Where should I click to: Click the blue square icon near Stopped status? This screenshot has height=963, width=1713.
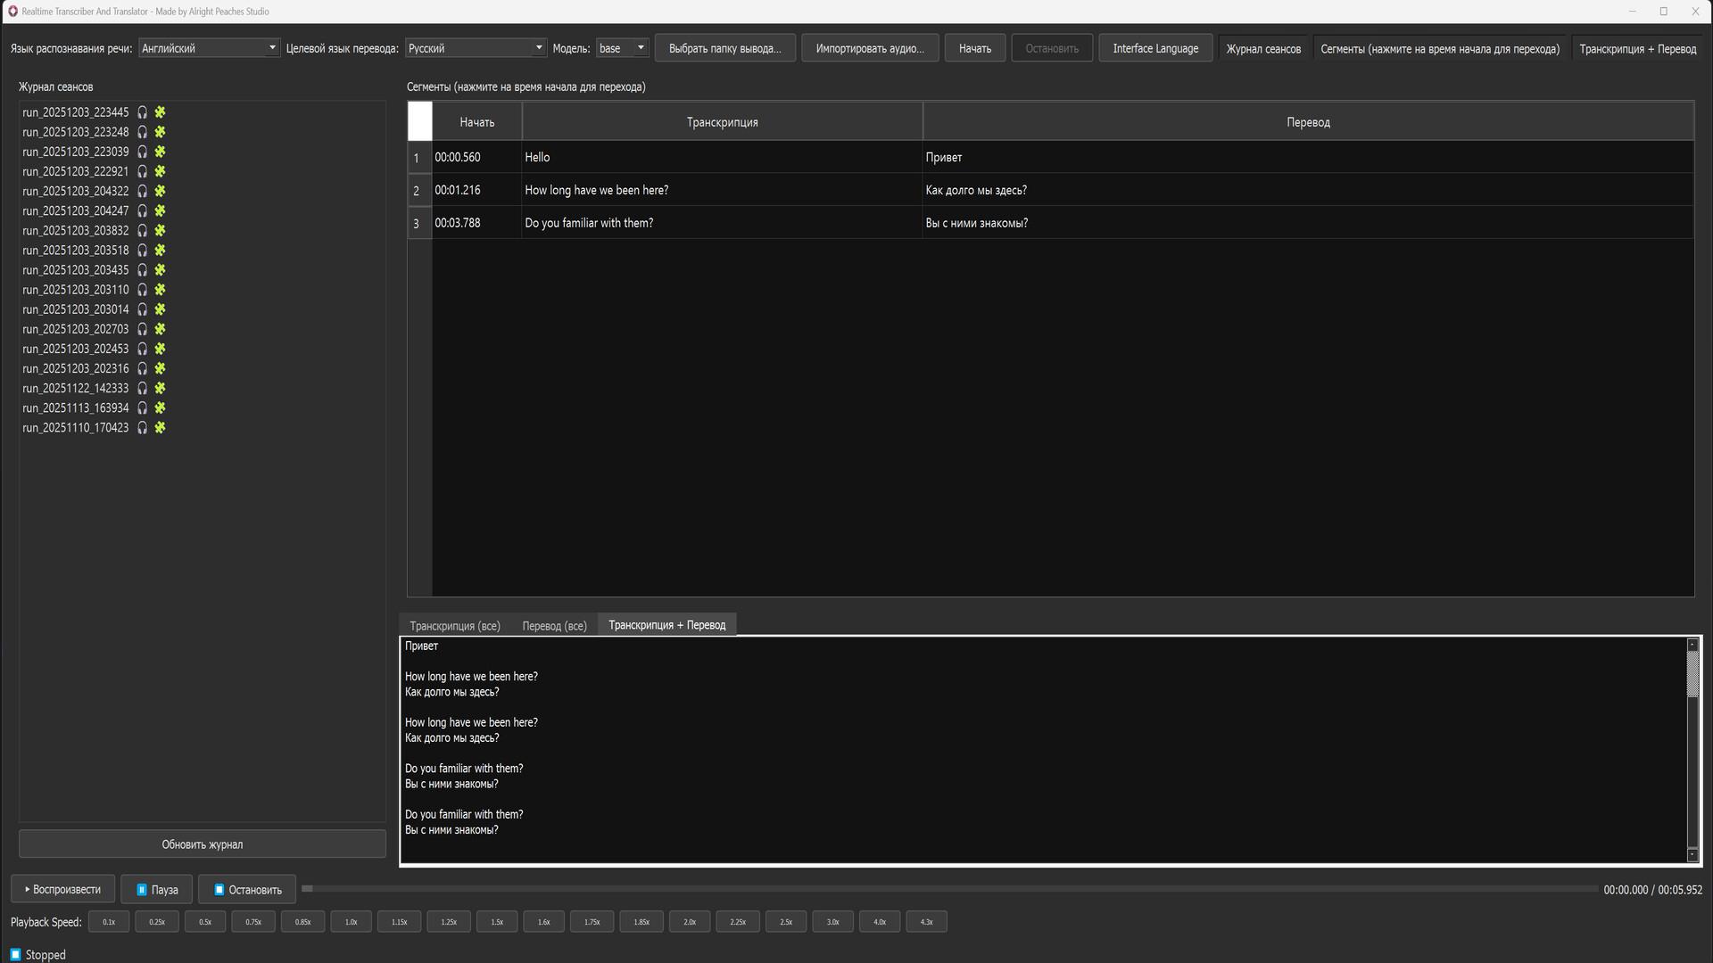[15, 954]
